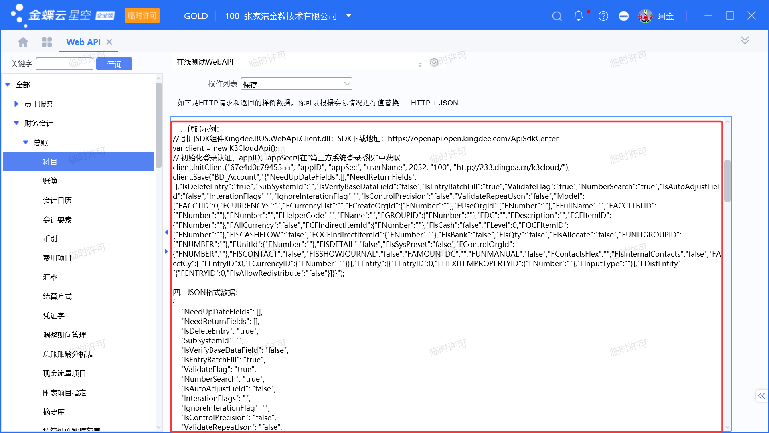
Task: Select the 汇率 tree item
Action: tap(50, 277)
